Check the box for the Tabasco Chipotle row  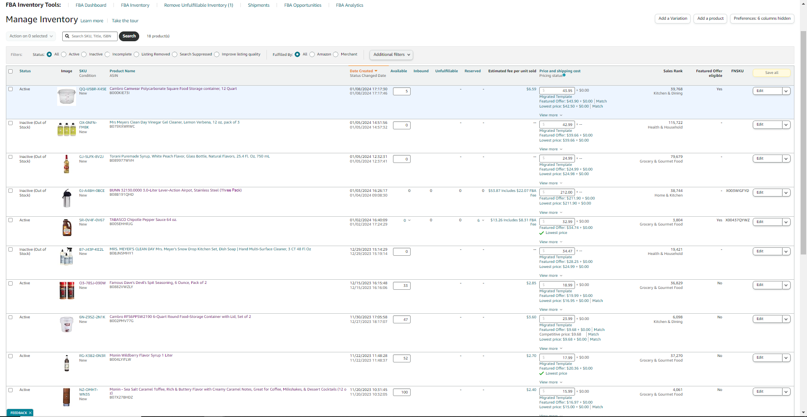pyautogui.click(x=11, y=220)
